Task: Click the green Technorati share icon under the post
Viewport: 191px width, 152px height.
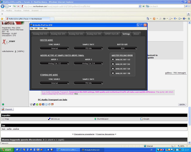Action: [37, 104]
